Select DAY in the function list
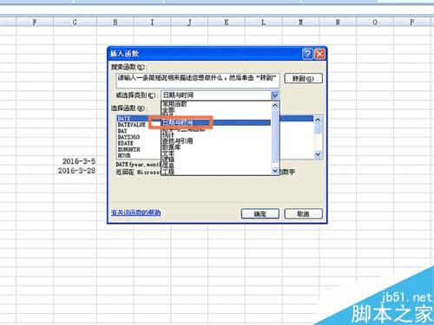Screen dimensions: 434x325 click(122, 131)
